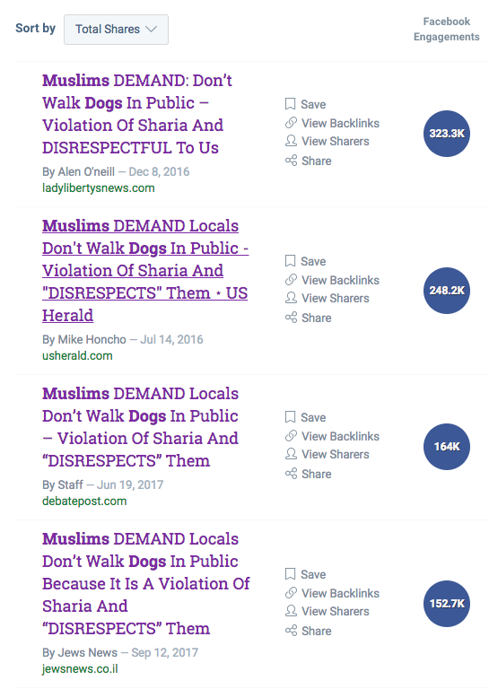Click the Facebook Engagements column header
This screenshot has width=489, height=689.
point(447,29)
